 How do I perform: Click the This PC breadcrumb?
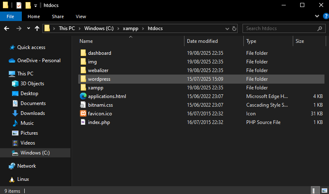(x=67, y=28)
